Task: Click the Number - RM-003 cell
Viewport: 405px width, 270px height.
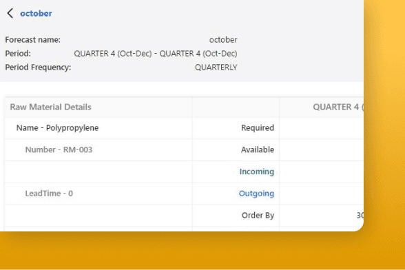Action: point(59,149)
